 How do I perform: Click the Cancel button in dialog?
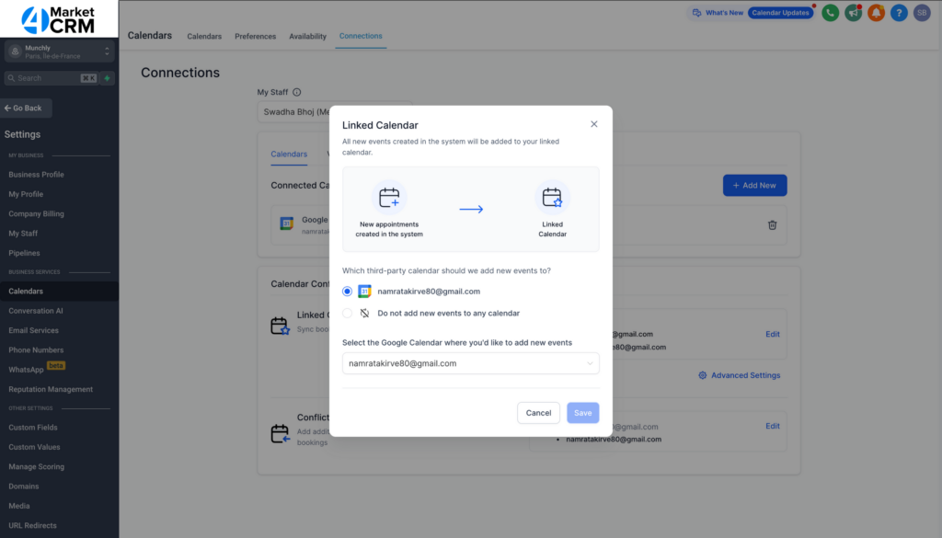[538, 413]
